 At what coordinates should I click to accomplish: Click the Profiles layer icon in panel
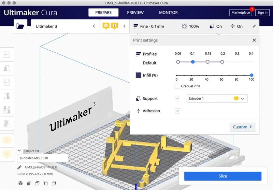[x=138, y=54]
